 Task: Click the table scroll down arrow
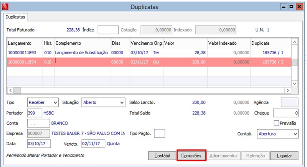pos(295,84)
